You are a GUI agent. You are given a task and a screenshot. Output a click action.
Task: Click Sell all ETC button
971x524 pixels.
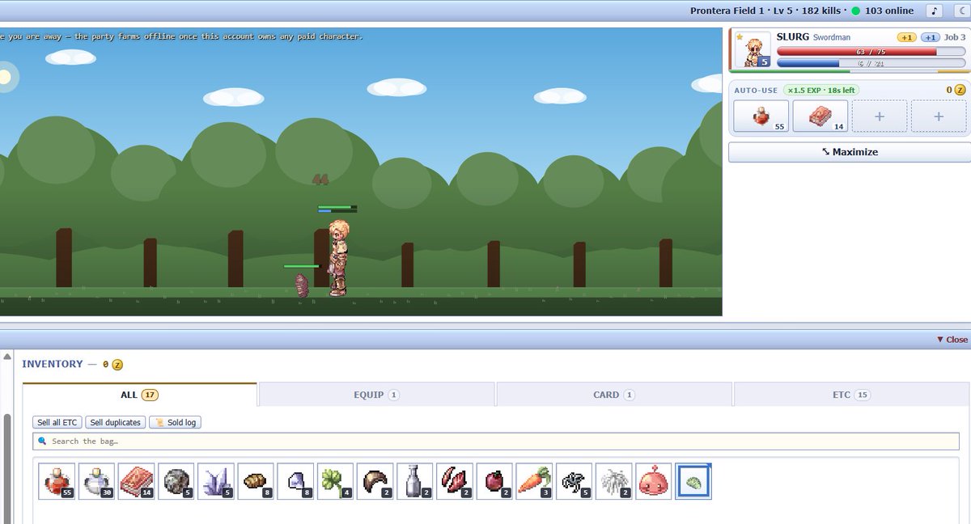coord(57,422)
